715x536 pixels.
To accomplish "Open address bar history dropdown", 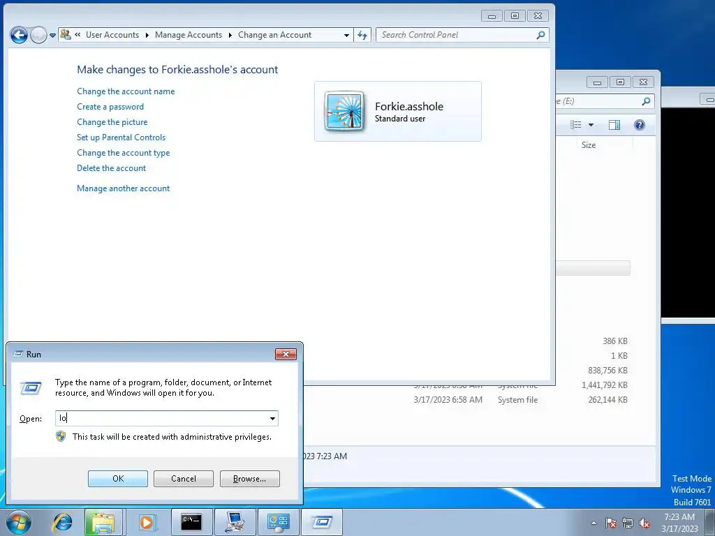I will point(346,35).
